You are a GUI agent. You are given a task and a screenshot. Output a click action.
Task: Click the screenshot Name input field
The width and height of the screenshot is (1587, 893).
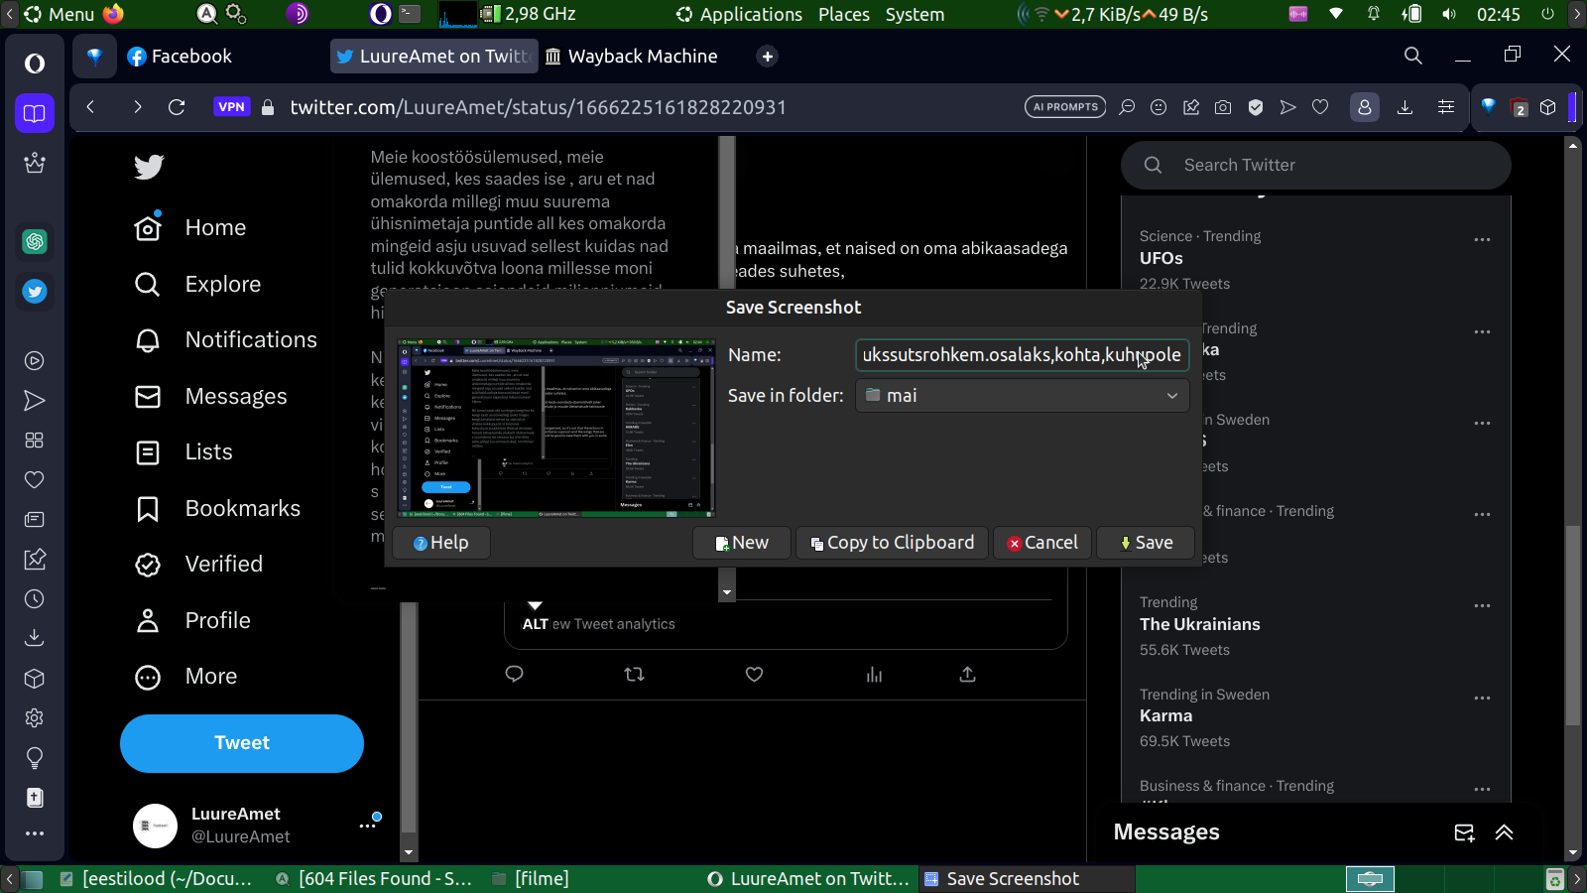pyautogui.click(x=1022, y=355)
